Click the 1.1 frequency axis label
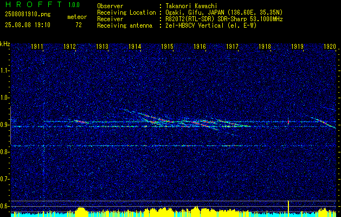Viewport: 341px width, 217px height. click(x=4, y=71)
